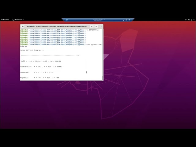196x147 pixels.
Task: Click the 'workstation' connection bar title
Action: point(98,20)
